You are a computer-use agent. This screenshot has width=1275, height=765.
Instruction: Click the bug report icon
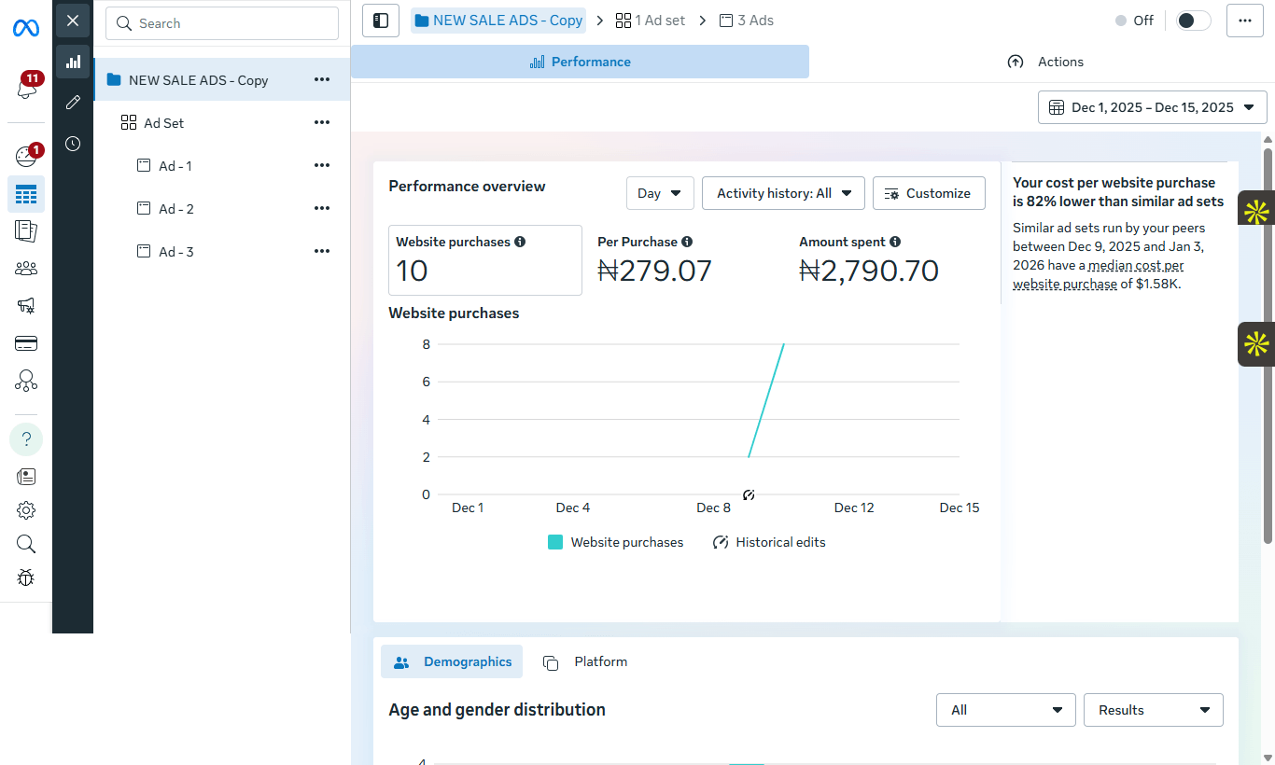(26, 577)
